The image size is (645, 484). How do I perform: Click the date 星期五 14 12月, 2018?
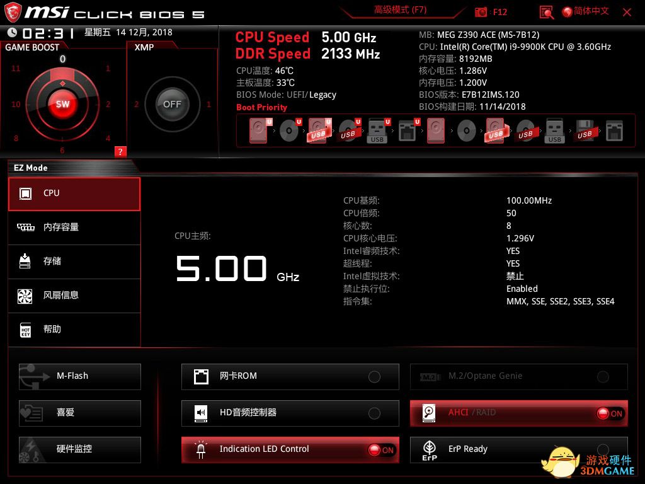click(128, 33)
